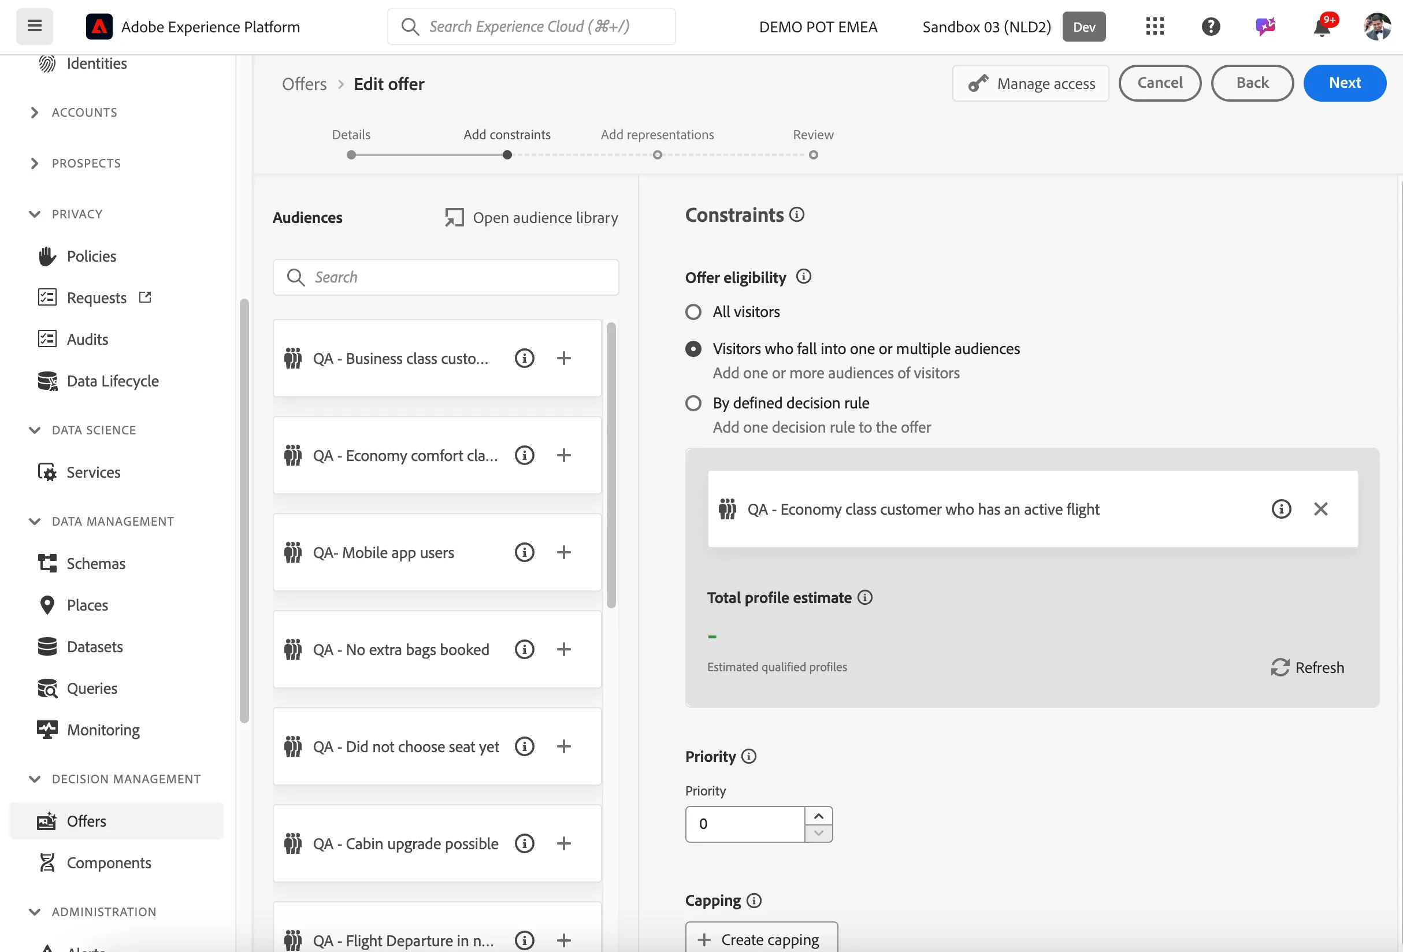
Task: Add QA - Did not choose seat yet audience
Action: pos(563,746)
